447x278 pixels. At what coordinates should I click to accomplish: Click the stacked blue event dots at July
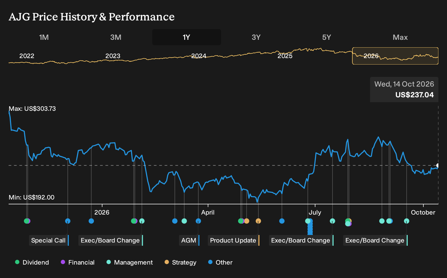(x=310, y=227)
